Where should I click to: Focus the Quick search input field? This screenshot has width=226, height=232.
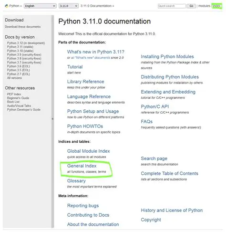[x=172, y=6]
